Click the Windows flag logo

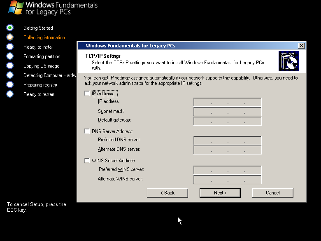pyautogui.click(x=16, y=7)
